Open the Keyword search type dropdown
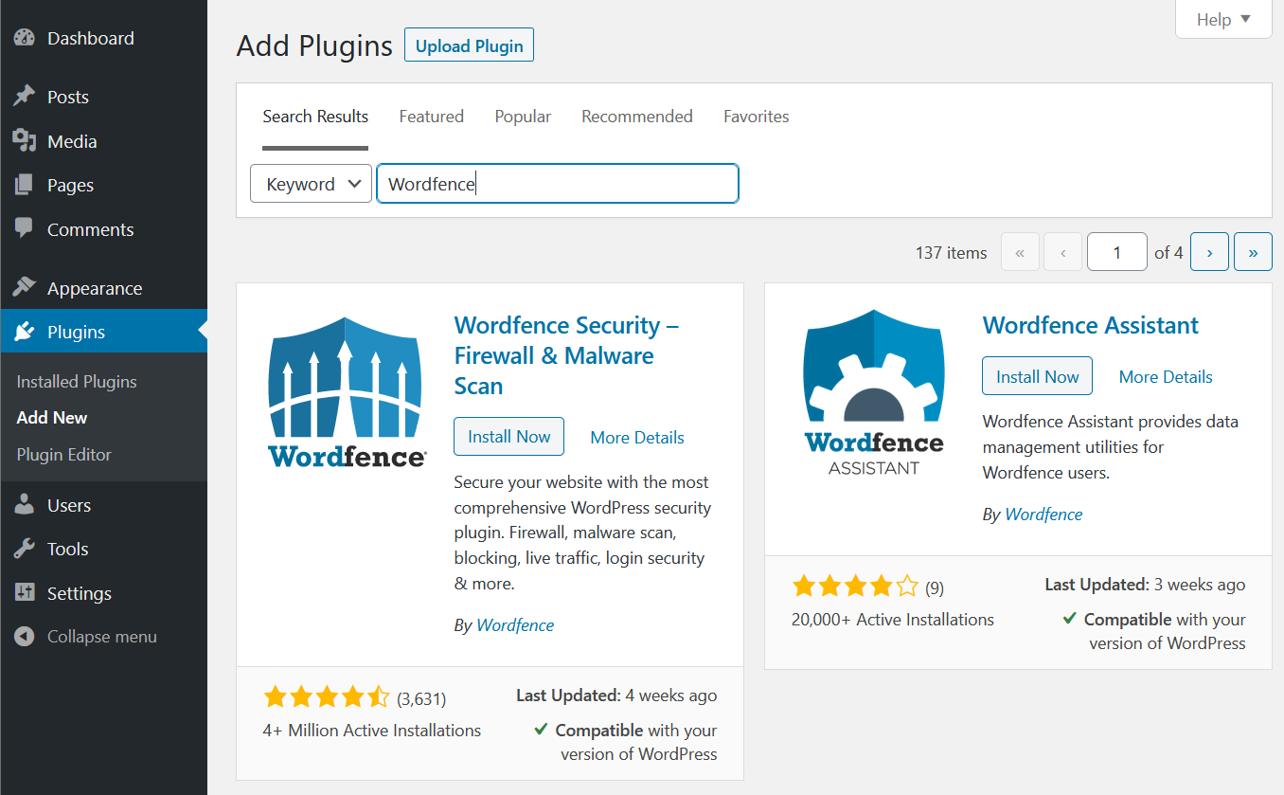 tap(311, 184)
